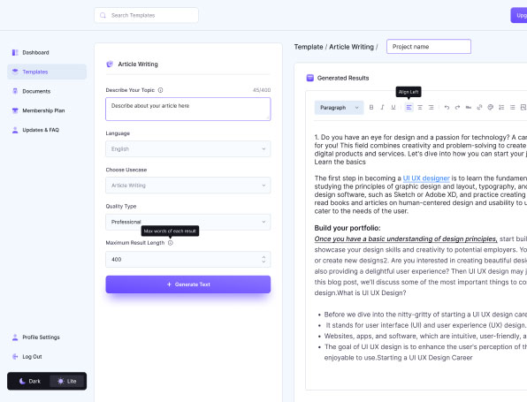Apply italic formatting in the editor
This screenshot has width=527, height=402.
pyautogui.click(x=382, y=108)
